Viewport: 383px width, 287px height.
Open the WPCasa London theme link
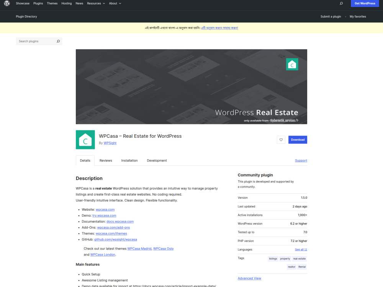click(103, 254)
